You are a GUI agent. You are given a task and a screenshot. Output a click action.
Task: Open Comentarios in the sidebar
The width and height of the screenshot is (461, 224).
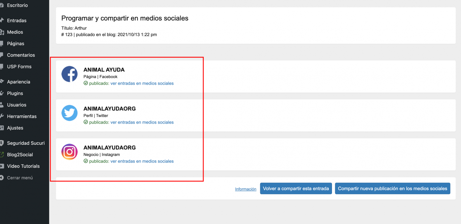[21, 55]
